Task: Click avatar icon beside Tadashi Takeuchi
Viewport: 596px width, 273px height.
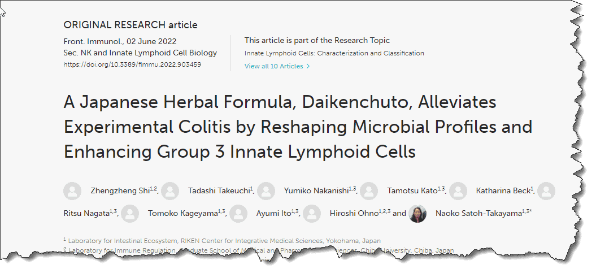Action: 170,191
